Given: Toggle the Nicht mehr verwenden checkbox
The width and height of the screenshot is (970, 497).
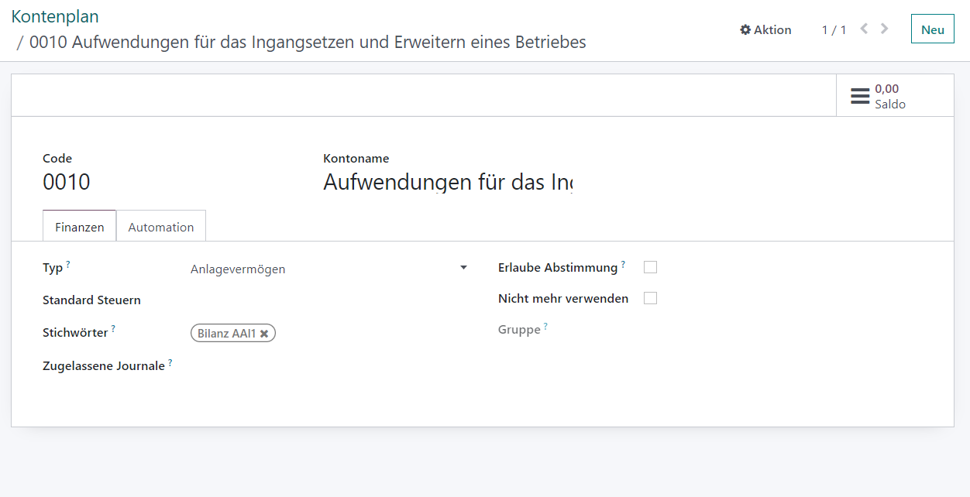Looking at the screenshot, I should pyautogui.click(x=651, y=298).
